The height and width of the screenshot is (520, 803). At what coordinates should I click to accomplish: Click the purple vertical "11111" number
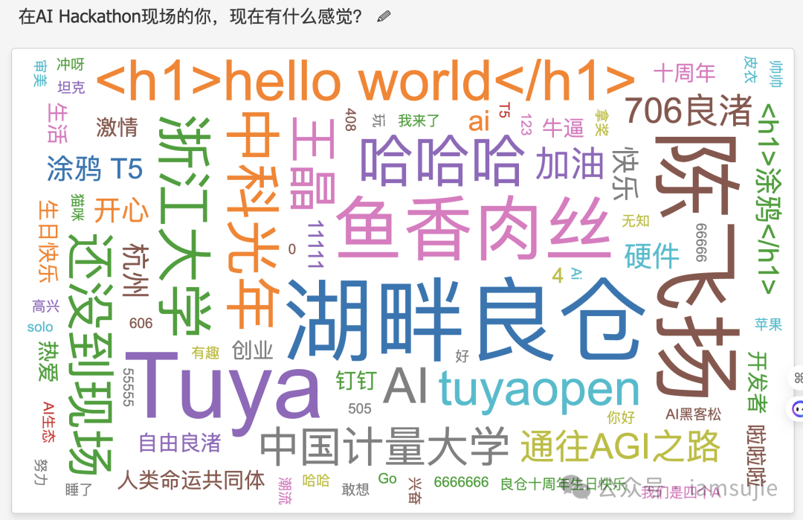[x=316, y=244]
